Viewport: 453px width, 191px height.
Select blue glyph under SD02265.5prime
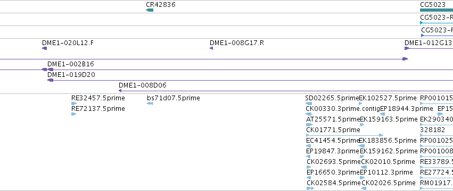coord(309,103)
